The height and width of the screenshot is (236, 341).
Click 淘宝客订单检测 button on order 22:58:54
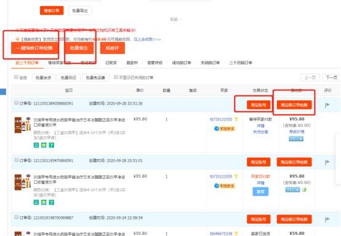294,219
